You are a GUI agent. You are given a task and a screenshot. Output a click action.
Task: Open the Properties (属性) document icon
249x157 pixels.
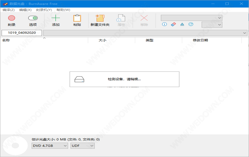[x=121, y=18]
